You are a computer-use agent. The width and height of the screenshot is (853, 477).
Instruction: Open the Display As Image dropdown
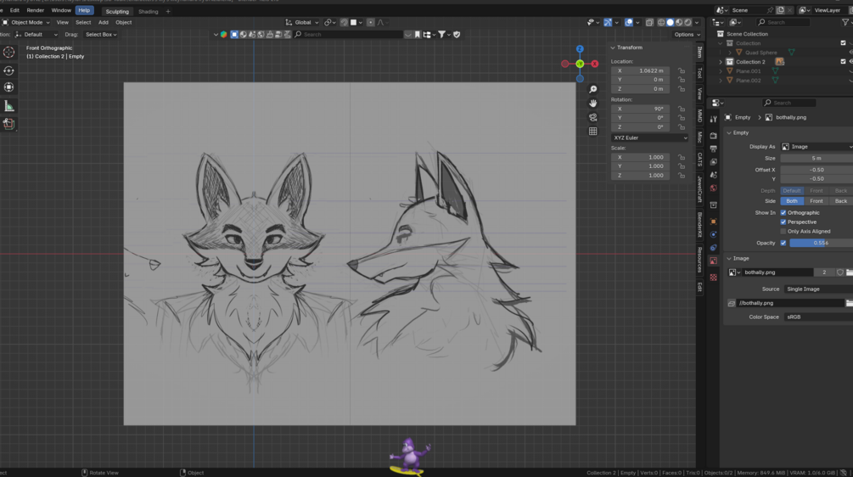click(817, 147)
